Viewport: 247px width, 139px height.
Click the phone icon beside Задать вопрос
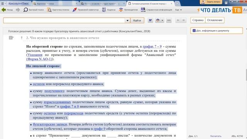click(226, 2)
